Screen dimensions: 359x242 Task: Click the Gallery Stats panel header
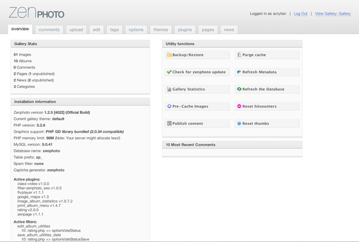pos(80,44)
